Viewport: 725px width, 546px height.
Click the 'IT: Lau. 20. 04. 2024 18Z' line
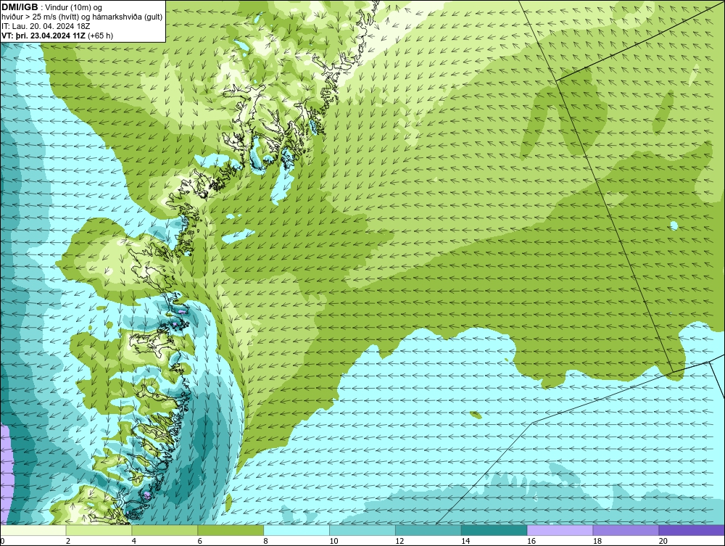[46, 26]
